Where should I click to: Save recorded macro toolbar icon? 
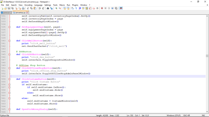[116, 8]
